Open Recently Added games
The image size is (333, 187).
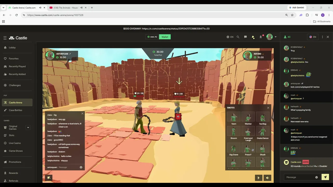(x=17, y=74)
